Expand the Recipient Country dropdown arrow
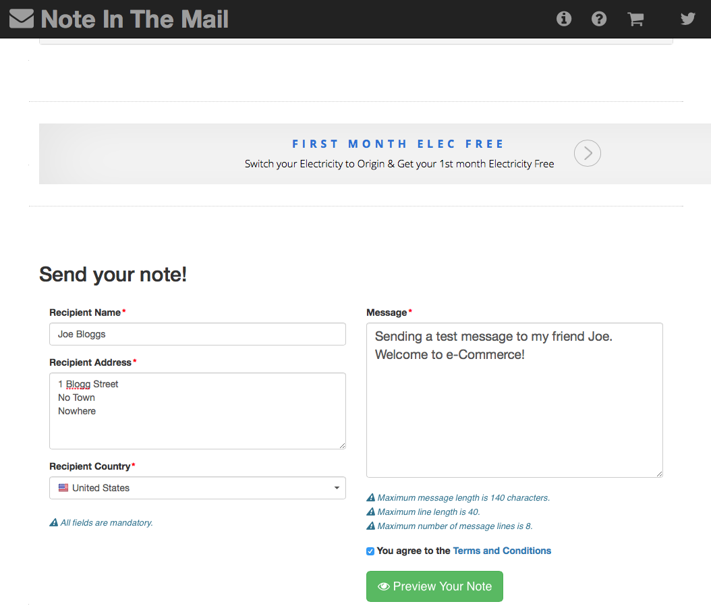The image size is (711, 608). 337,488
